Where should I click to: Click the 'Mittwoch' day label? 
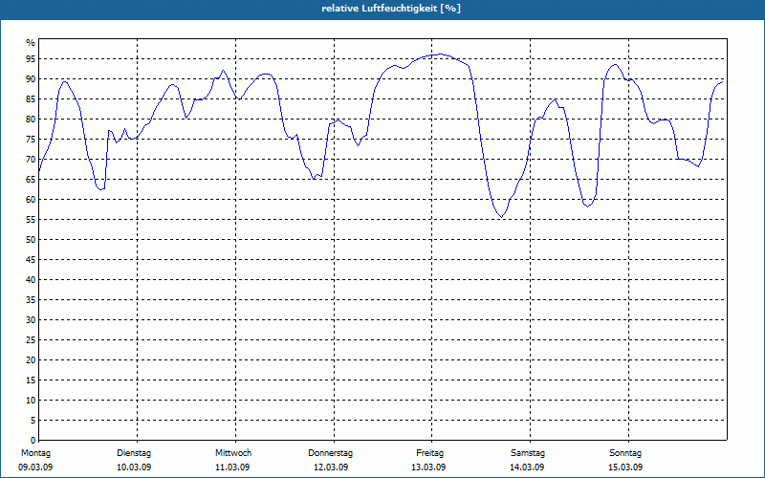[233, 453]
